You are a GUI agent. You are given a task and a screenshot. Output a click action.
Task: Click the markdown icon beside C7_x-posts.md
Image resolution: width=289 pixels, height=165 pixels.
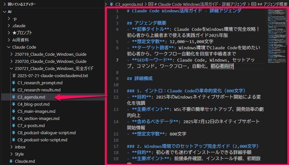[13, 126]
